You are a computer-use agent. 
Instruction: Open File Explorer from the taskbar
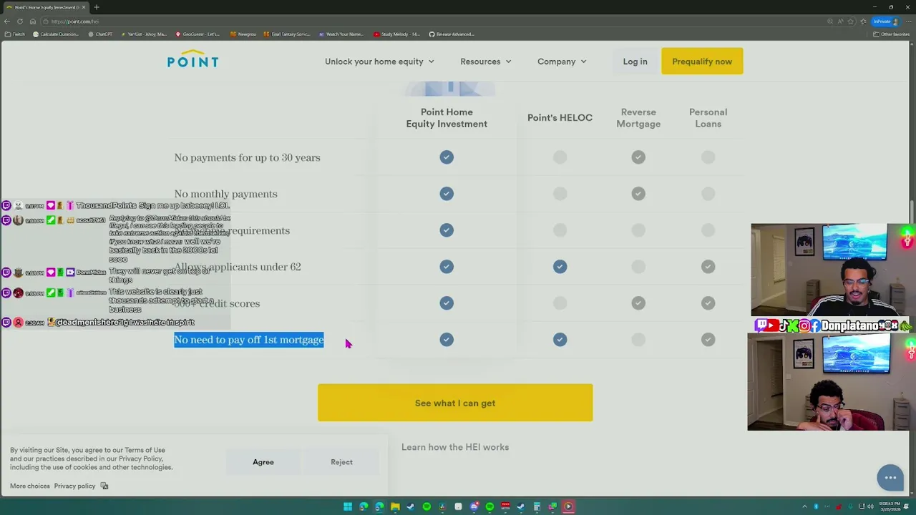[395, 506]
